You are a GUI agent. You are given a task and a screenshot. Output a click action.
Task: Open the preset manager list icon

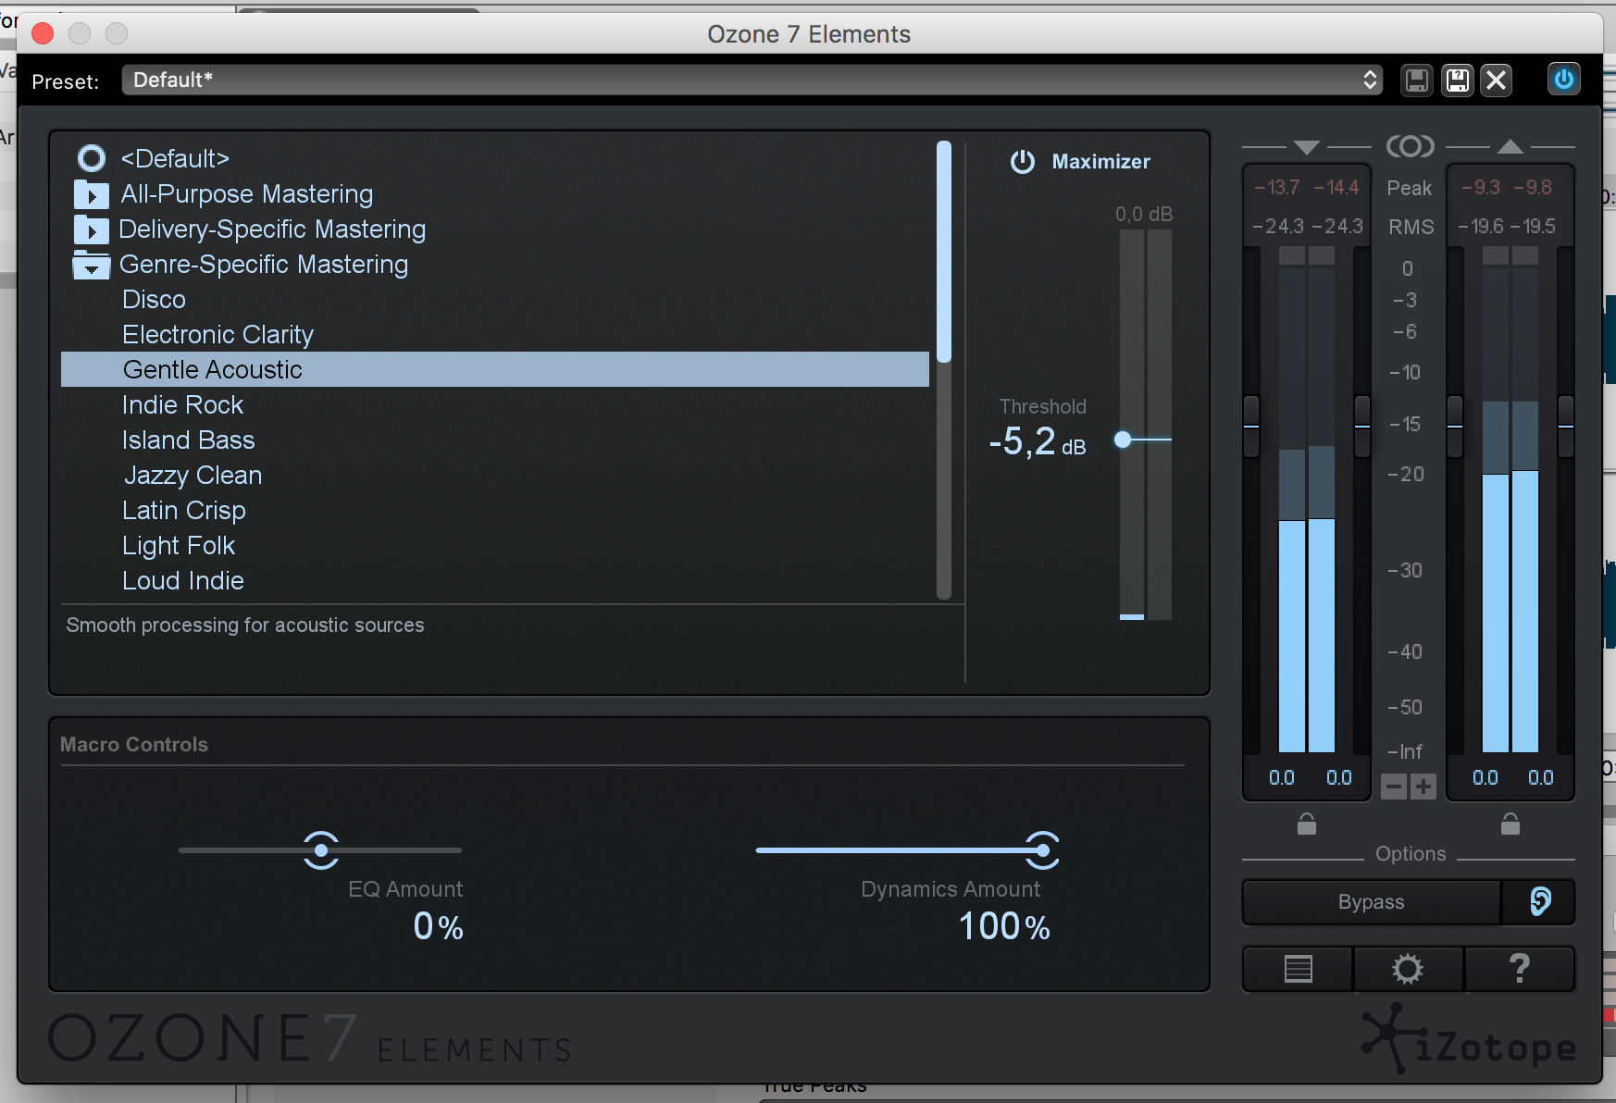[x=1297, y=969]
